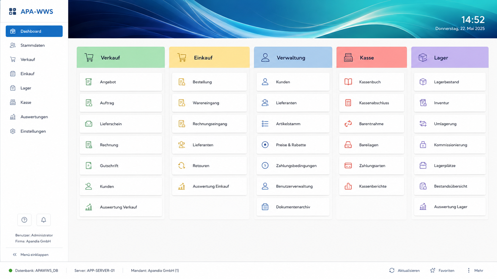This screenshot has width=497, height=279.
Task: Collapse the menu with Menü einklappen
Action: 31,255
